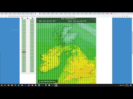Select forecast step 23
The image size is (133, 99).
(x=24, y=51)
